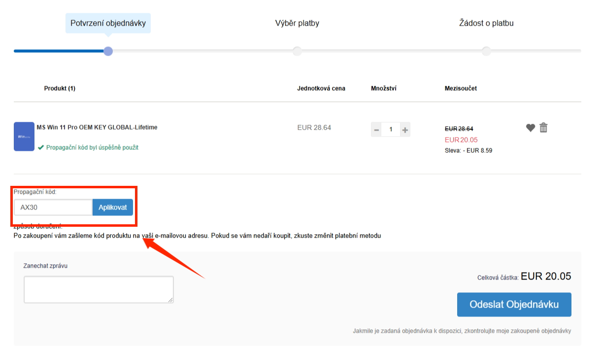Click the middle progress bar dot

(297, 51)
